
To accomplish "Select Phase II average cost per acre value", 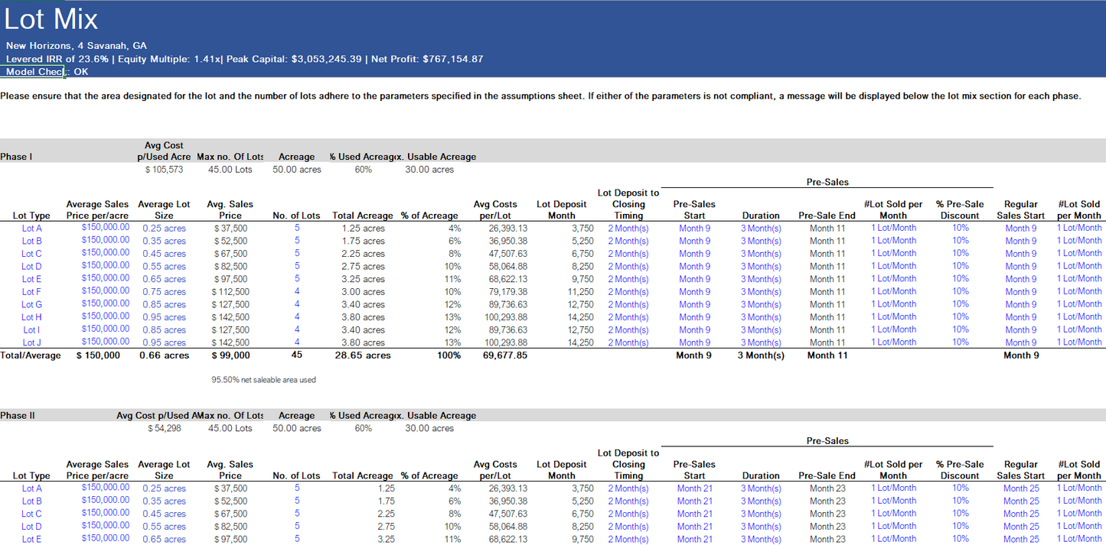I will point(164,428).
